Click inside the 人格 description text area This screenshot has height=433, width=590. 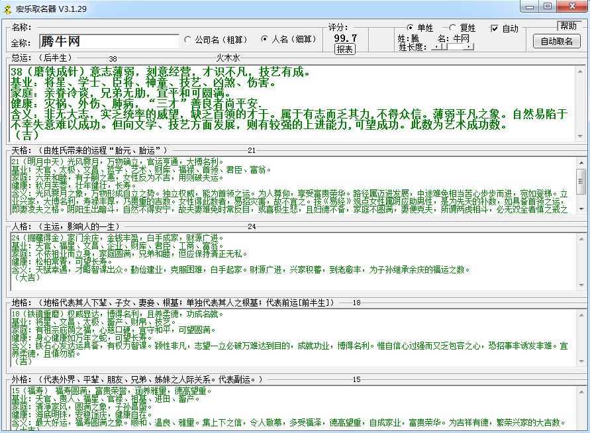(x=291, y=262)
